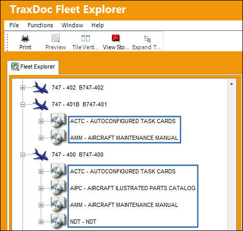
Task: Click the View Stored PDF icon
Action: point(115,38)
